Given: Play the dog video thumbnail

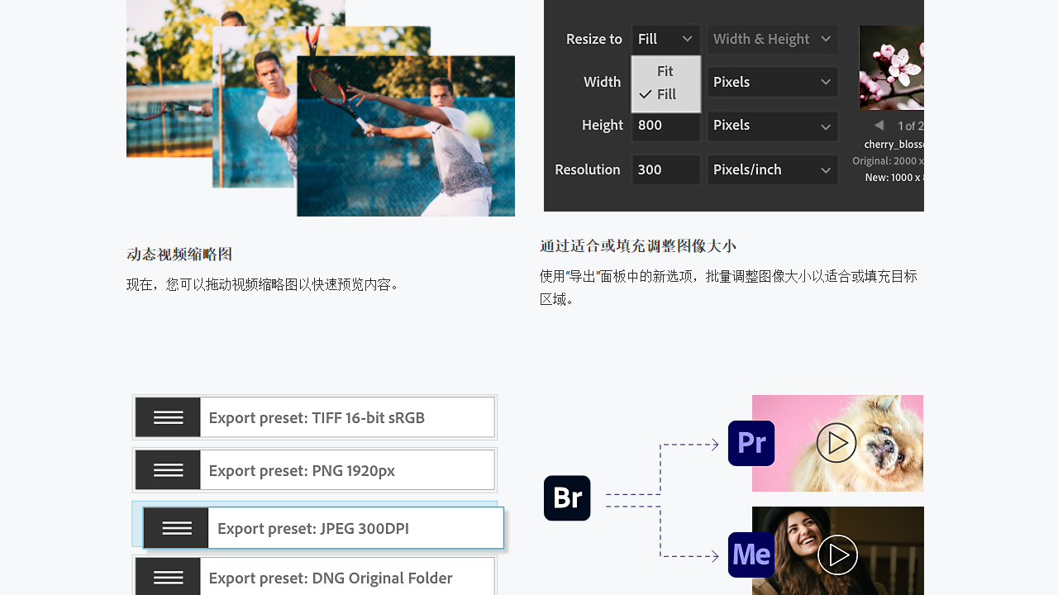Looking at the screenshot, I should tap(837, 443).
